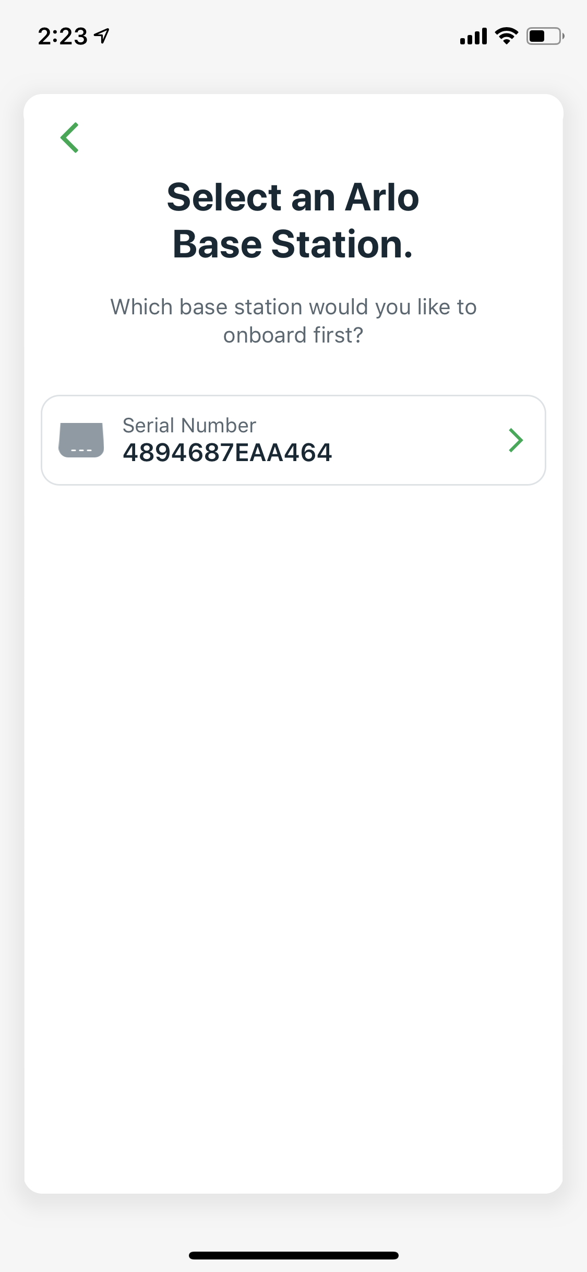Viewport: 587px width, 1272px height.
Task: Click the cellular signal bars icon
Action: click(x=473, y=37)
